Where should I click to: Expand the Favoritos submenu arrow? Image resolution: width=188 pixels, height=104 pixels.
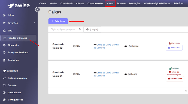[x=34, y=23]
